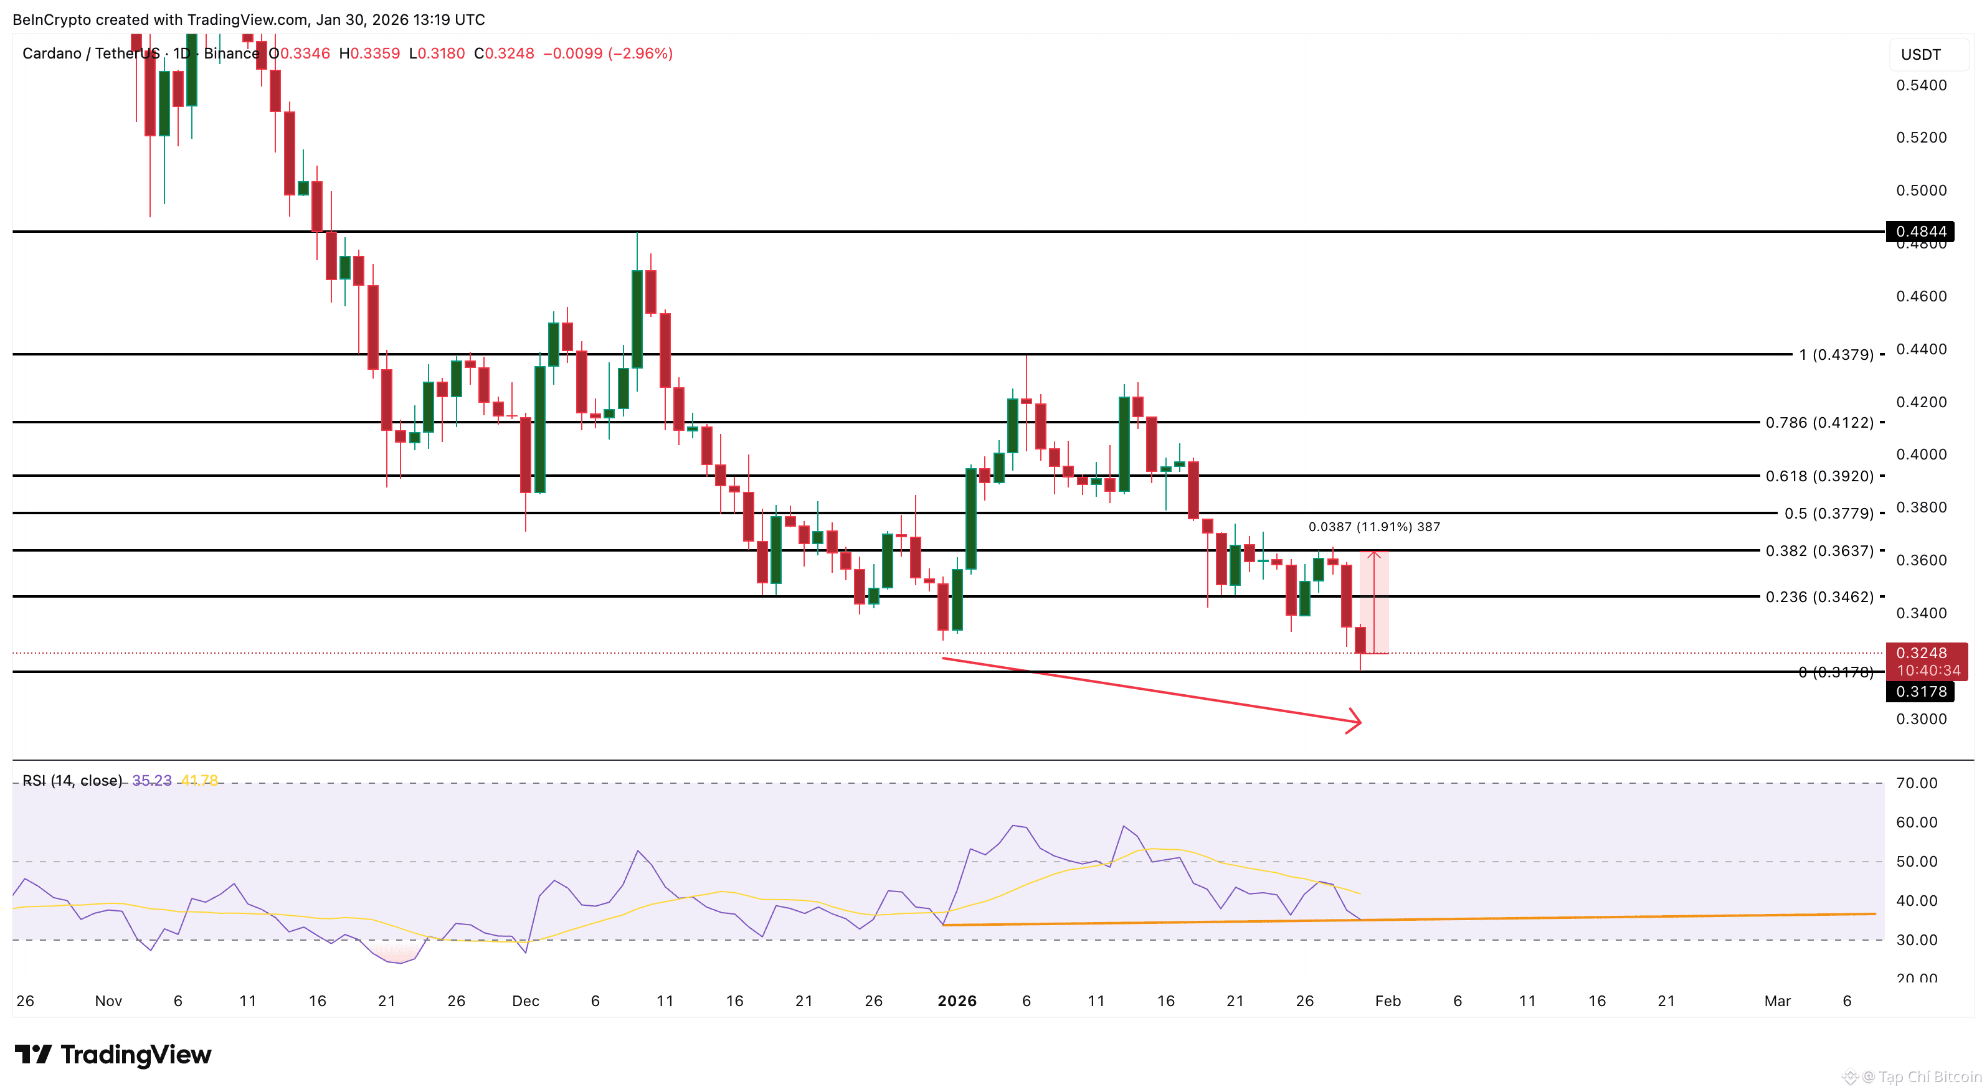Select the 0.618 (0.3920) Fibonacci label
This screenshot has width=1987, height=1092.
tap(1819, 476)
